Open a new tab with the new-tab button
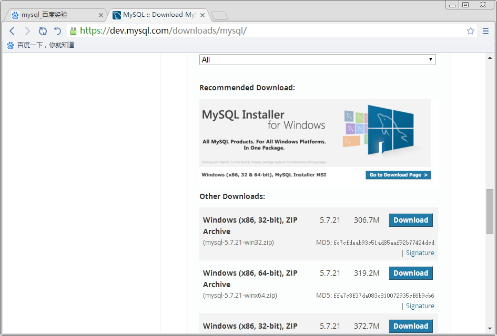Viewport: 497px width, 336px height. (219, 15)
